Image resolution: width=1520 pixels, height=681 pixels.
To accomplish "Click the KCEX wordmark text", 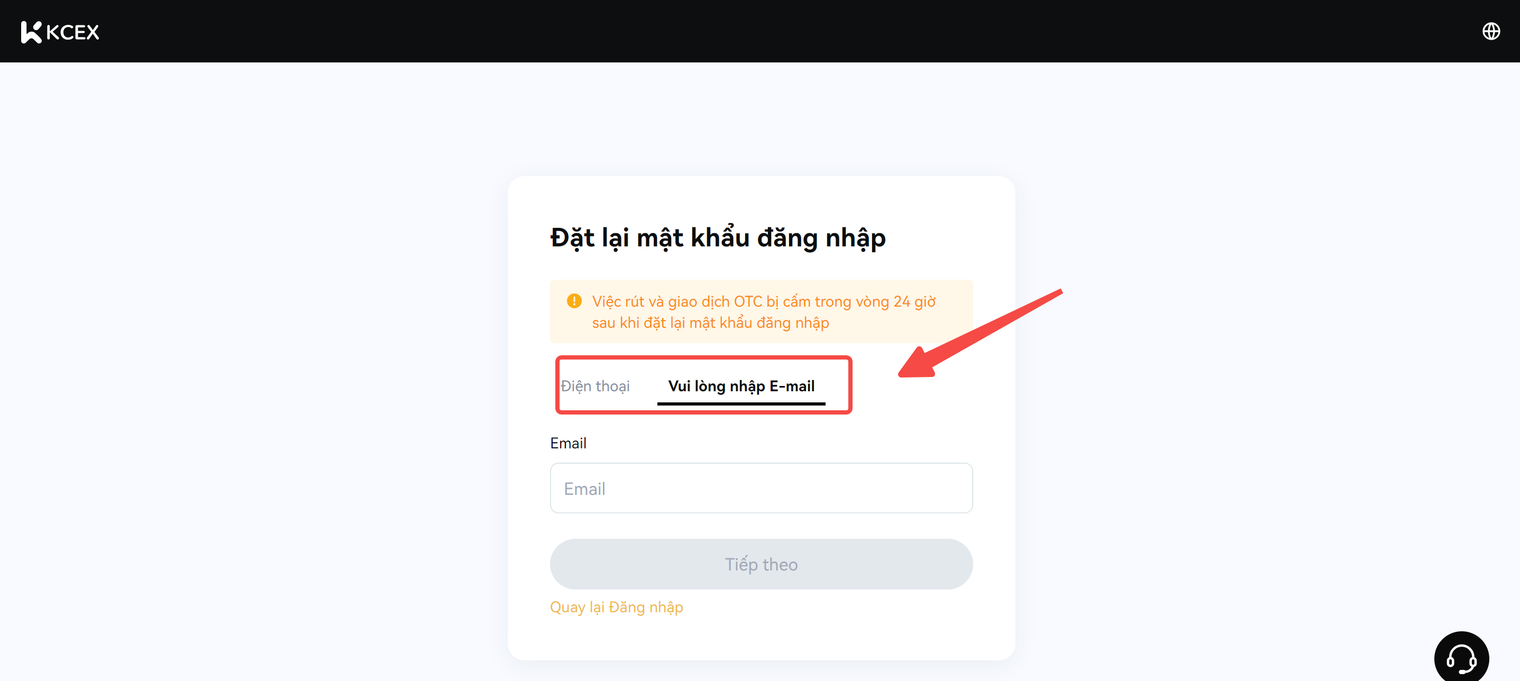I will pos(72,32).
